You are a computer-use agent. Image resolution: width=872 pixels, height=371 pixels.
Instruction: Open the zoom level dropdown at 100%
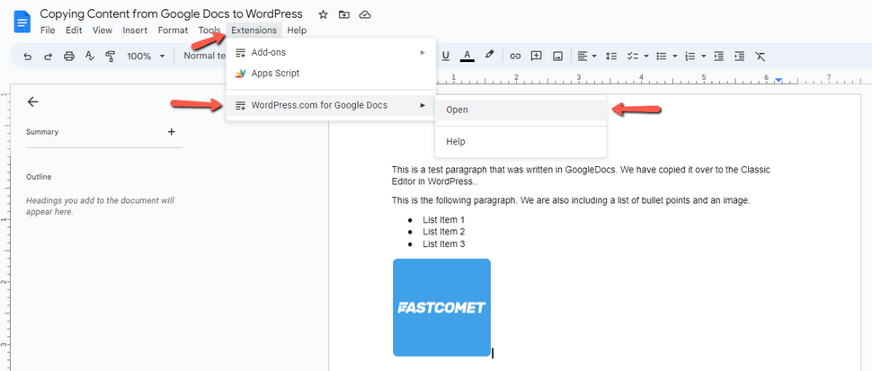coord(146,56)
